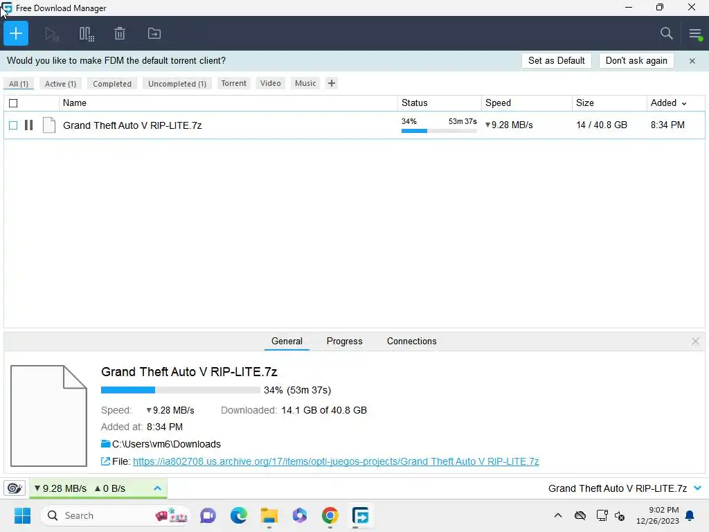The height and width of the screenshot is (532, 709).
Task: Click the file icon in download row
Action: coord(49,125)
